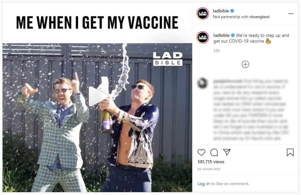Screen dimensions: 301x195
Task: Open comments via the speech bubble icon
Action: [x=214, y=152]
